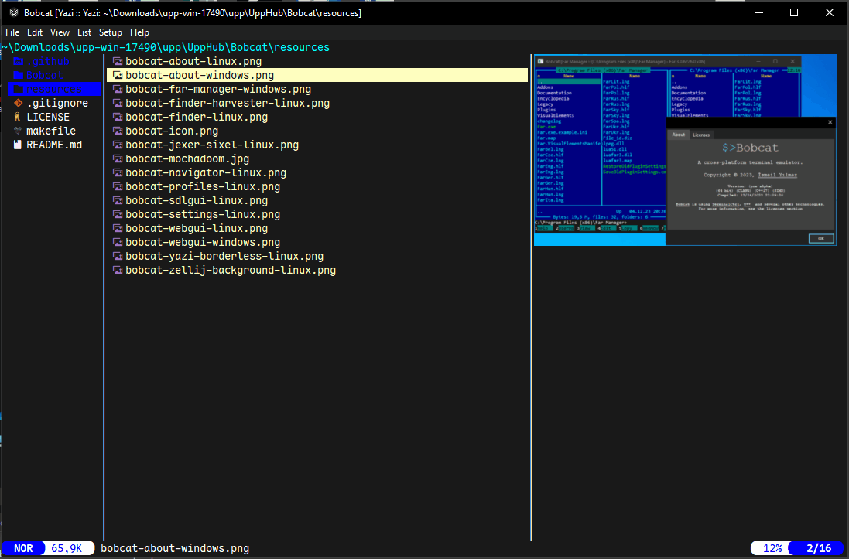This screenshot has width=849, height=559.
Task: Select the highlighted resources folder
Action: point(53,89)
